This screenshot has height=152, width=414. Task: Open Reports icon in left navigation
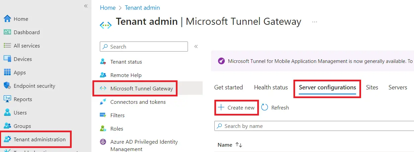click(x=7, y=99)
